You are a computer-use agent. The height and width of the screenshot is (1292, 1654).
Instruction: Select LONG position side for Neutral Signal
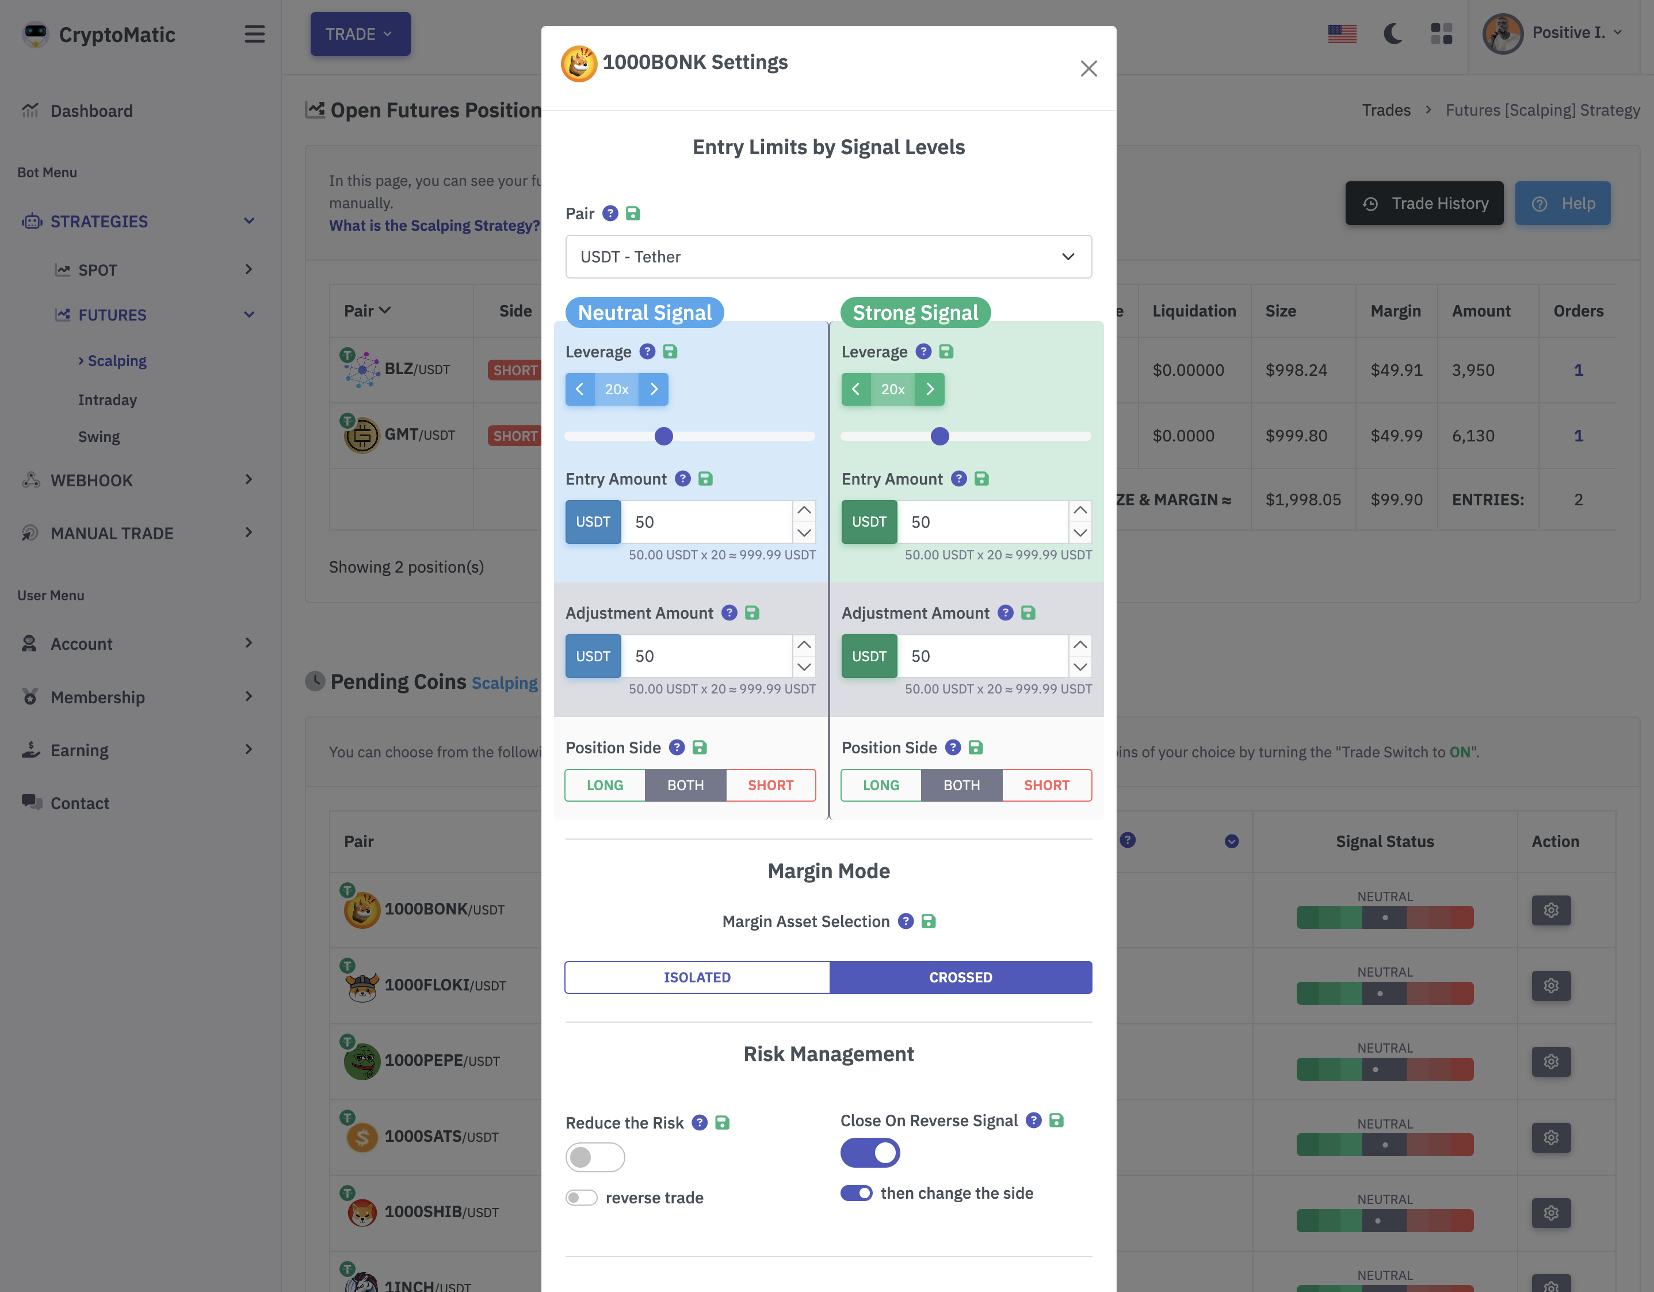604,786
